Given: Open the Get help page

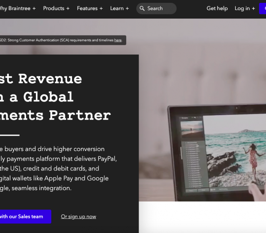Looking at the screenshot, I should (x=217, y=8).
